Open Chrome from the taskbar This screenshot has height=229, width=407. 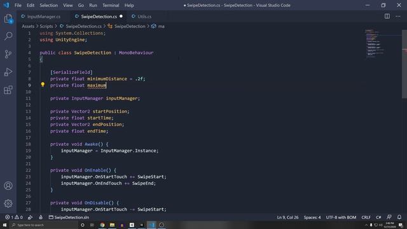[x=102, y=225]
